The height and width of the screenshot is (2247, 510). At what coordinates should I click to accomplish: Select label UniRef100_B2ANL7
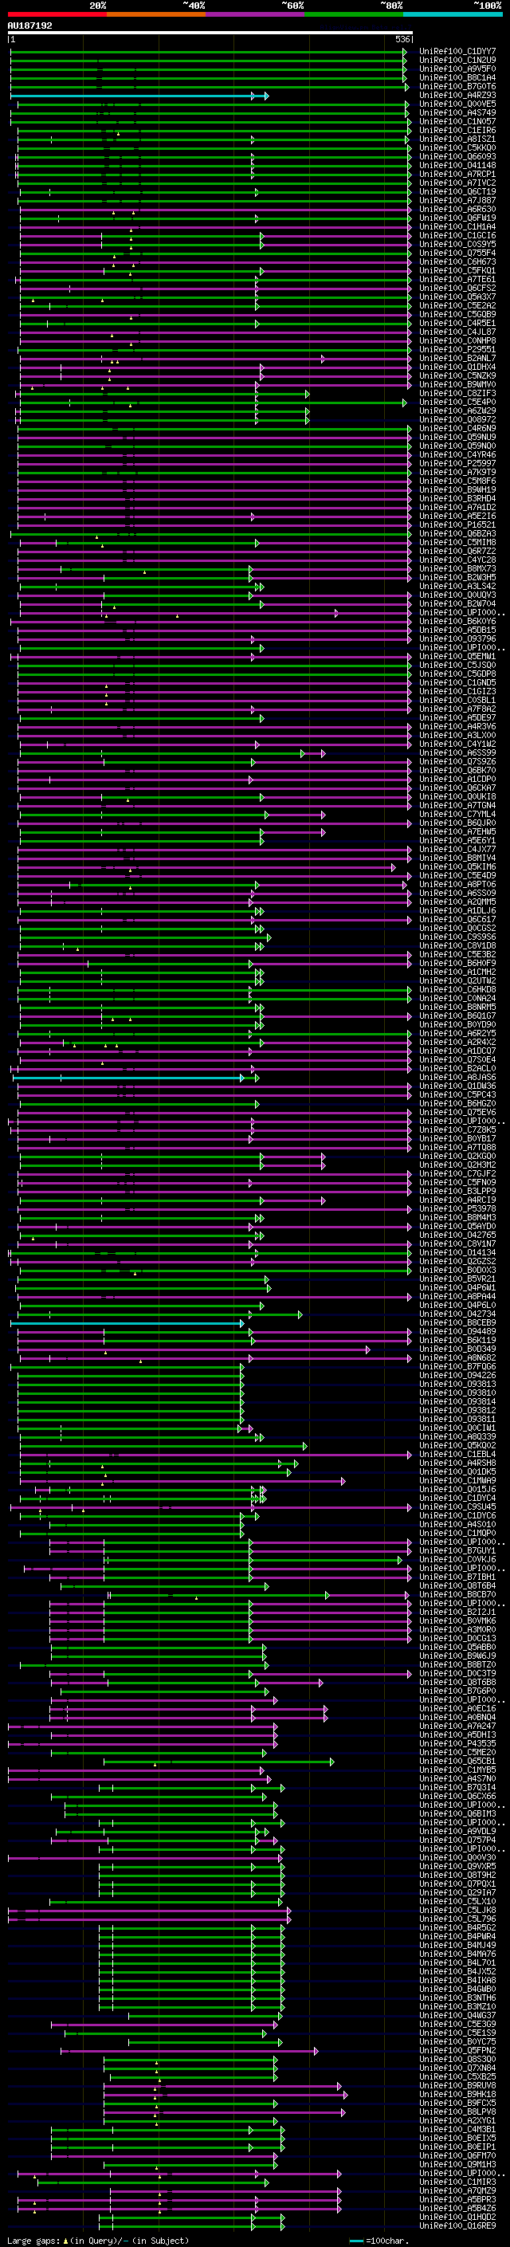pyautogui.click(x=457, y=358)
